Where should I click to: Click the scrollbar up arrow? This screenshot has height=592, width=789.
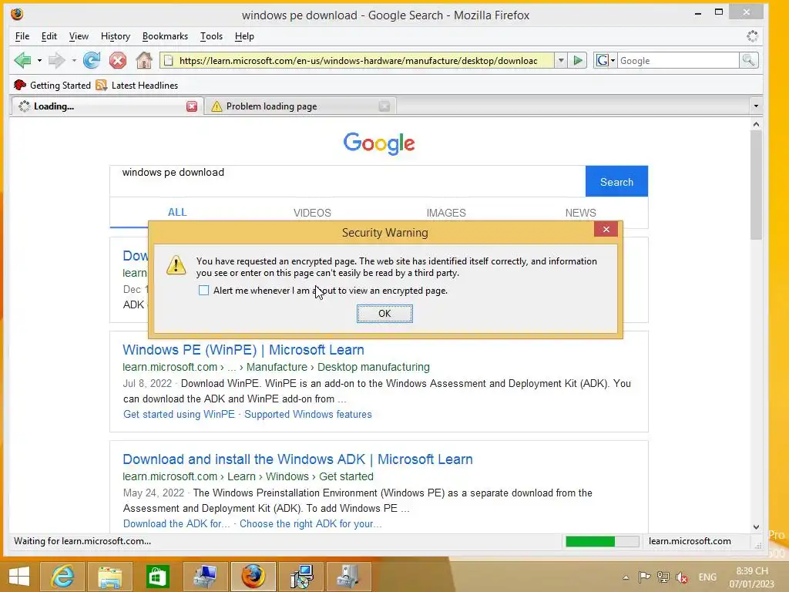[x=756, y=124]
